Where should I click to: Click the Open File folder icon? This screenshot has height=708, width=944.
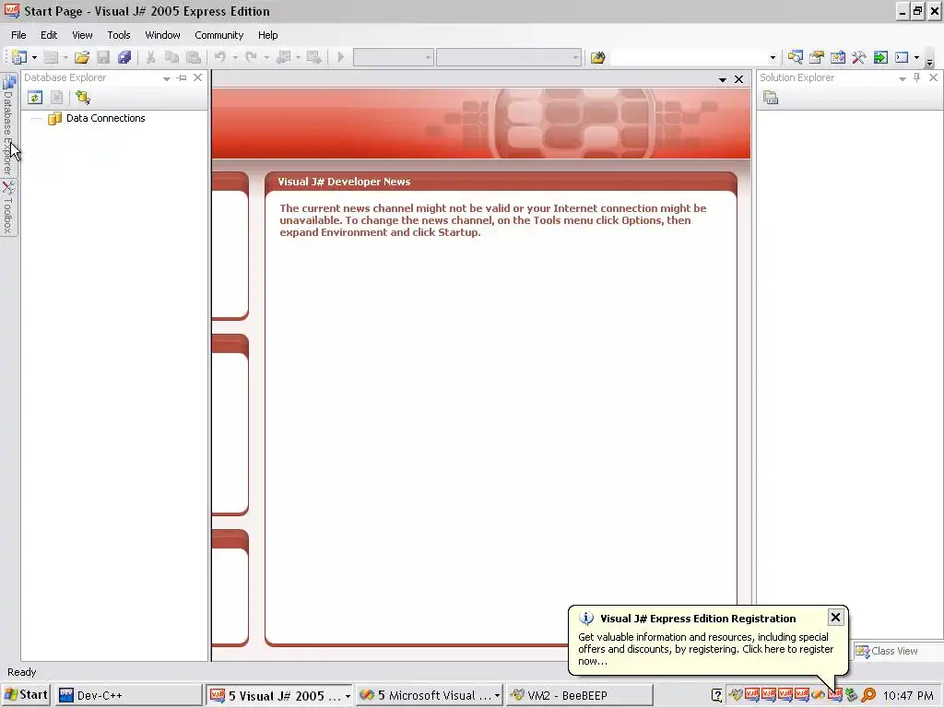[x=82, y=57]
